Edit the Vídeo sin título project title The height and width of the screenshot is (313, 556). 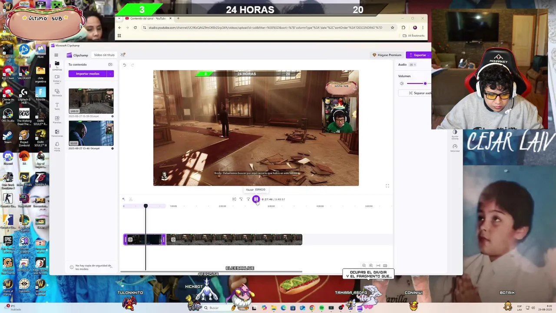pos(104,55)
